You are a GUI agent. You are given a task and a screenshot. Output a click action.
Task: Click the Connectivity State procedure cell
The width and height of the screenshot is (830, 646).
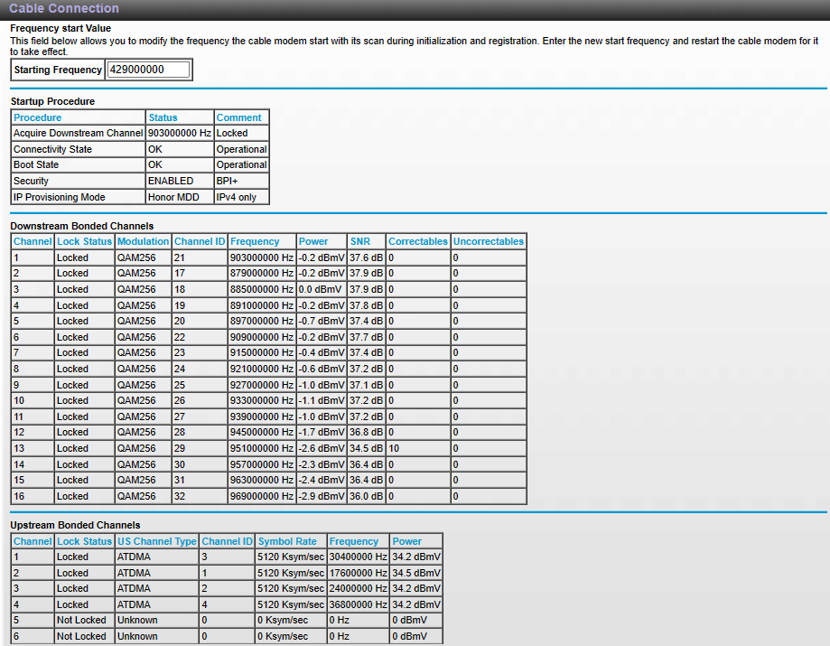click(x=52, y=149)
